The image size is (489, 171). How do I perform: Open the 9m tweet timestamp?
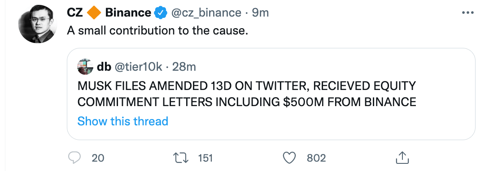point(260,13)
